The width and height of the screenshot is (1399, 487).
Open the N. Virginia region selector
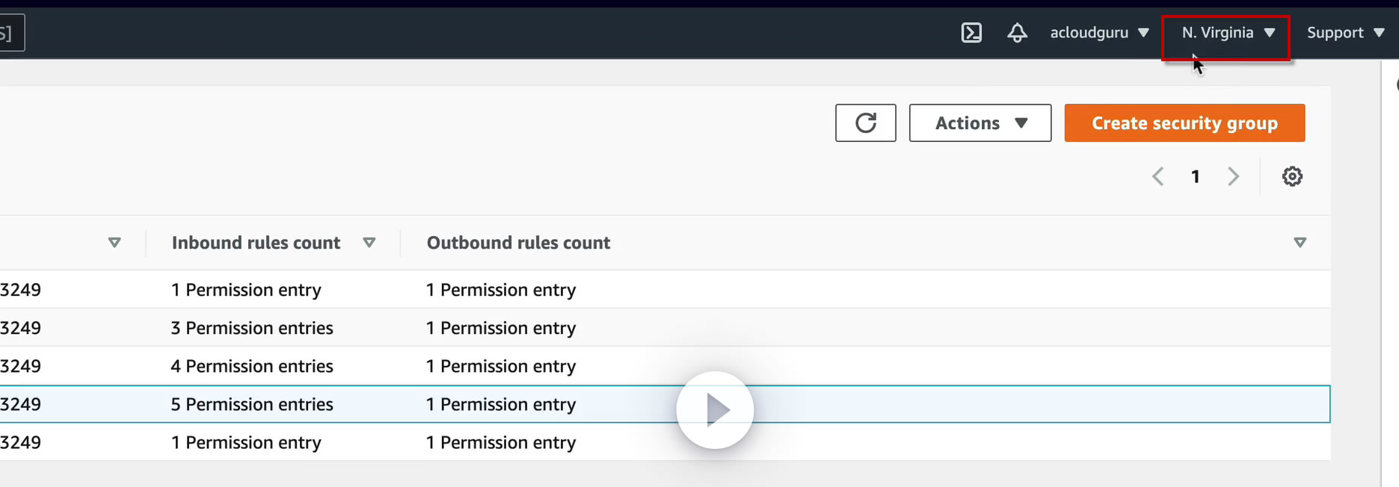point(1226,33)
